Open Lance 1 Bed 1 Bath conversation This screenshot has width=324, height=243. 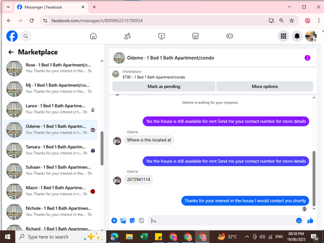(51, 109)
